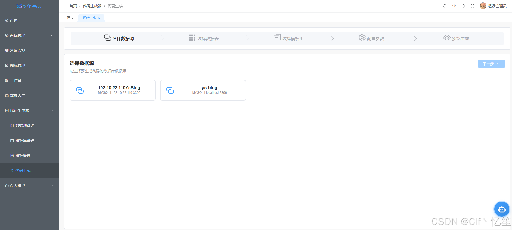Expand the 图标管理 sidebar menu
The width and height of the screenshot is (512, 230).
click(29, 65)
